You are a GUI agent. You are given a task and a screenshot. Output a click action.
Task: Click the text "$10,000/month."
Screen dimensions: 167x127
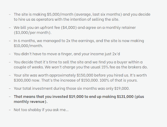(28, 46)
